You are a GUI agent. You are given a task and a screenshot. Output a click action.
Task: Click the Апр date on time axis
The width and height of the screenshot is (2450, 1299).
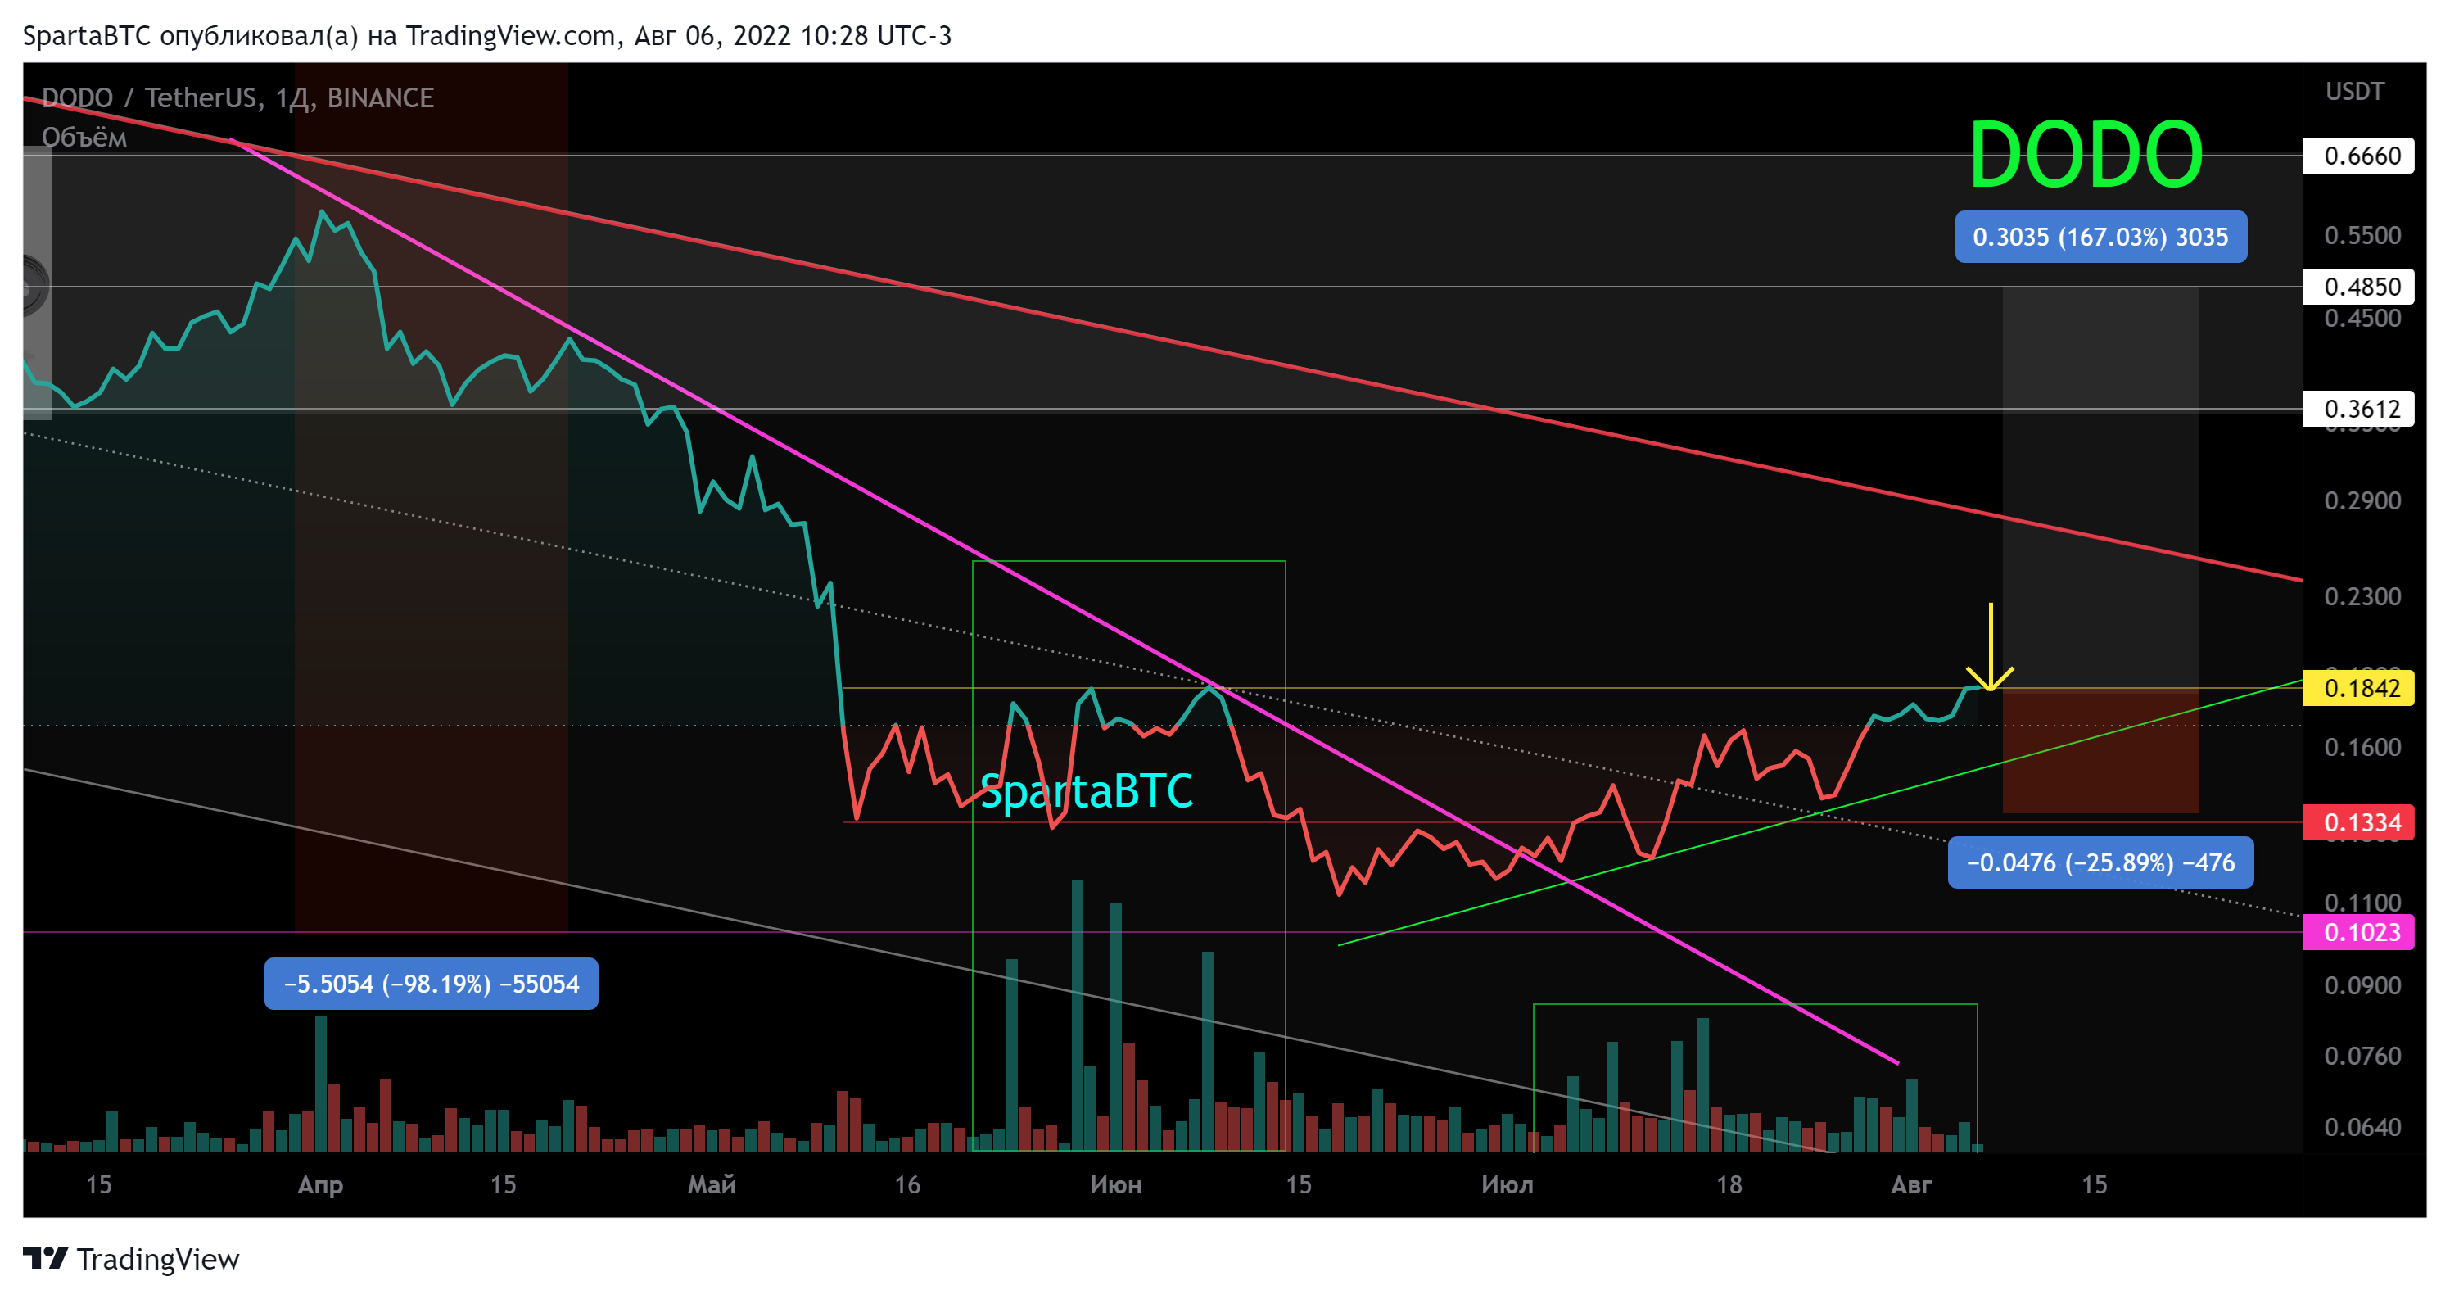point(320,1185)
